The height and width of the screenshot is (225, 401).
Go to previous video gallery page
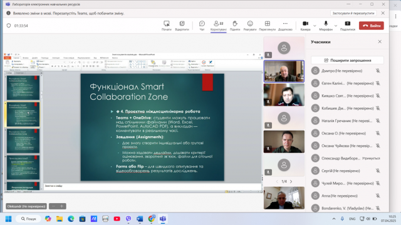coord(277,181)
